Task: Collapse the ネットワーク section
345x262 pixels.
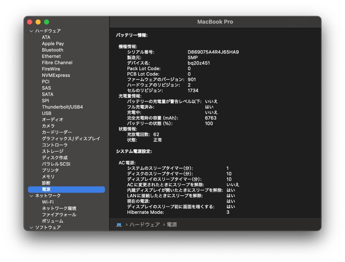Action: (x=31, y=196)
